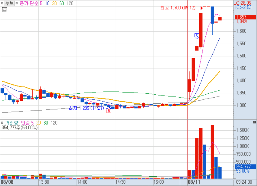
Task: Click the 08/08 date marker on time axis
Action: coord(7,182)
